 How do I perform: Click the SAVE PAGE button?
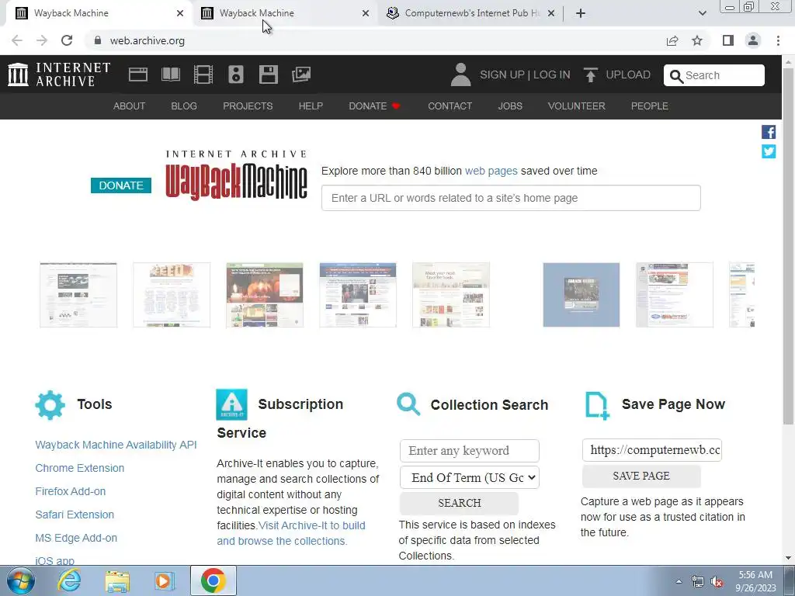click(x=641, y=476)
